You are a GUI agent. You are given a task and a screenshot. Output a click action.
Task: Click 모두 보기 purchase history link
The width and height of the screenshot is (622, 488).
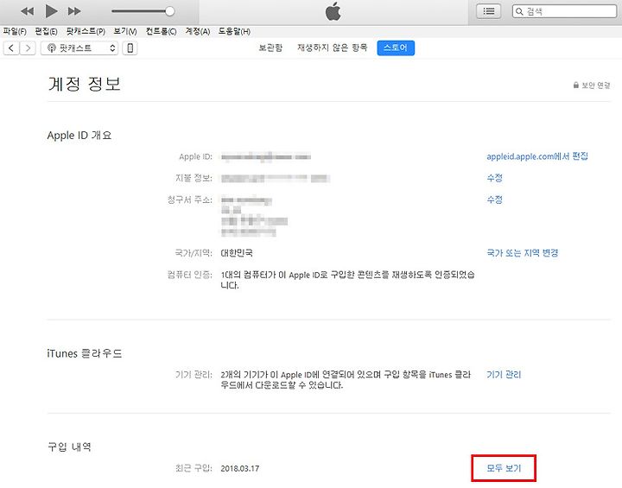tap(504, 468)
